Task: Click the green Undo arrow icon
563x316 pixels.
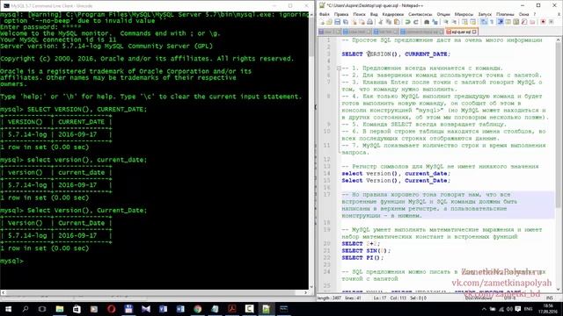Action: pos(407,22)
